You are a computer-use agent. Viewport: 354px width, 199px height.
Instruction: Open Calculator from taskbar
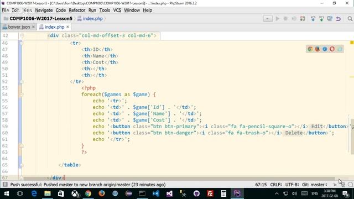(223, 193)
